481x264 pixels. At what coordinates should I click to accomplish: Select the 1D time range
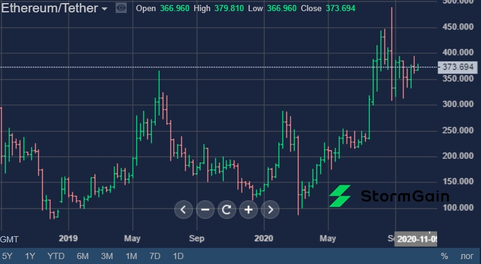click(178, 256)
